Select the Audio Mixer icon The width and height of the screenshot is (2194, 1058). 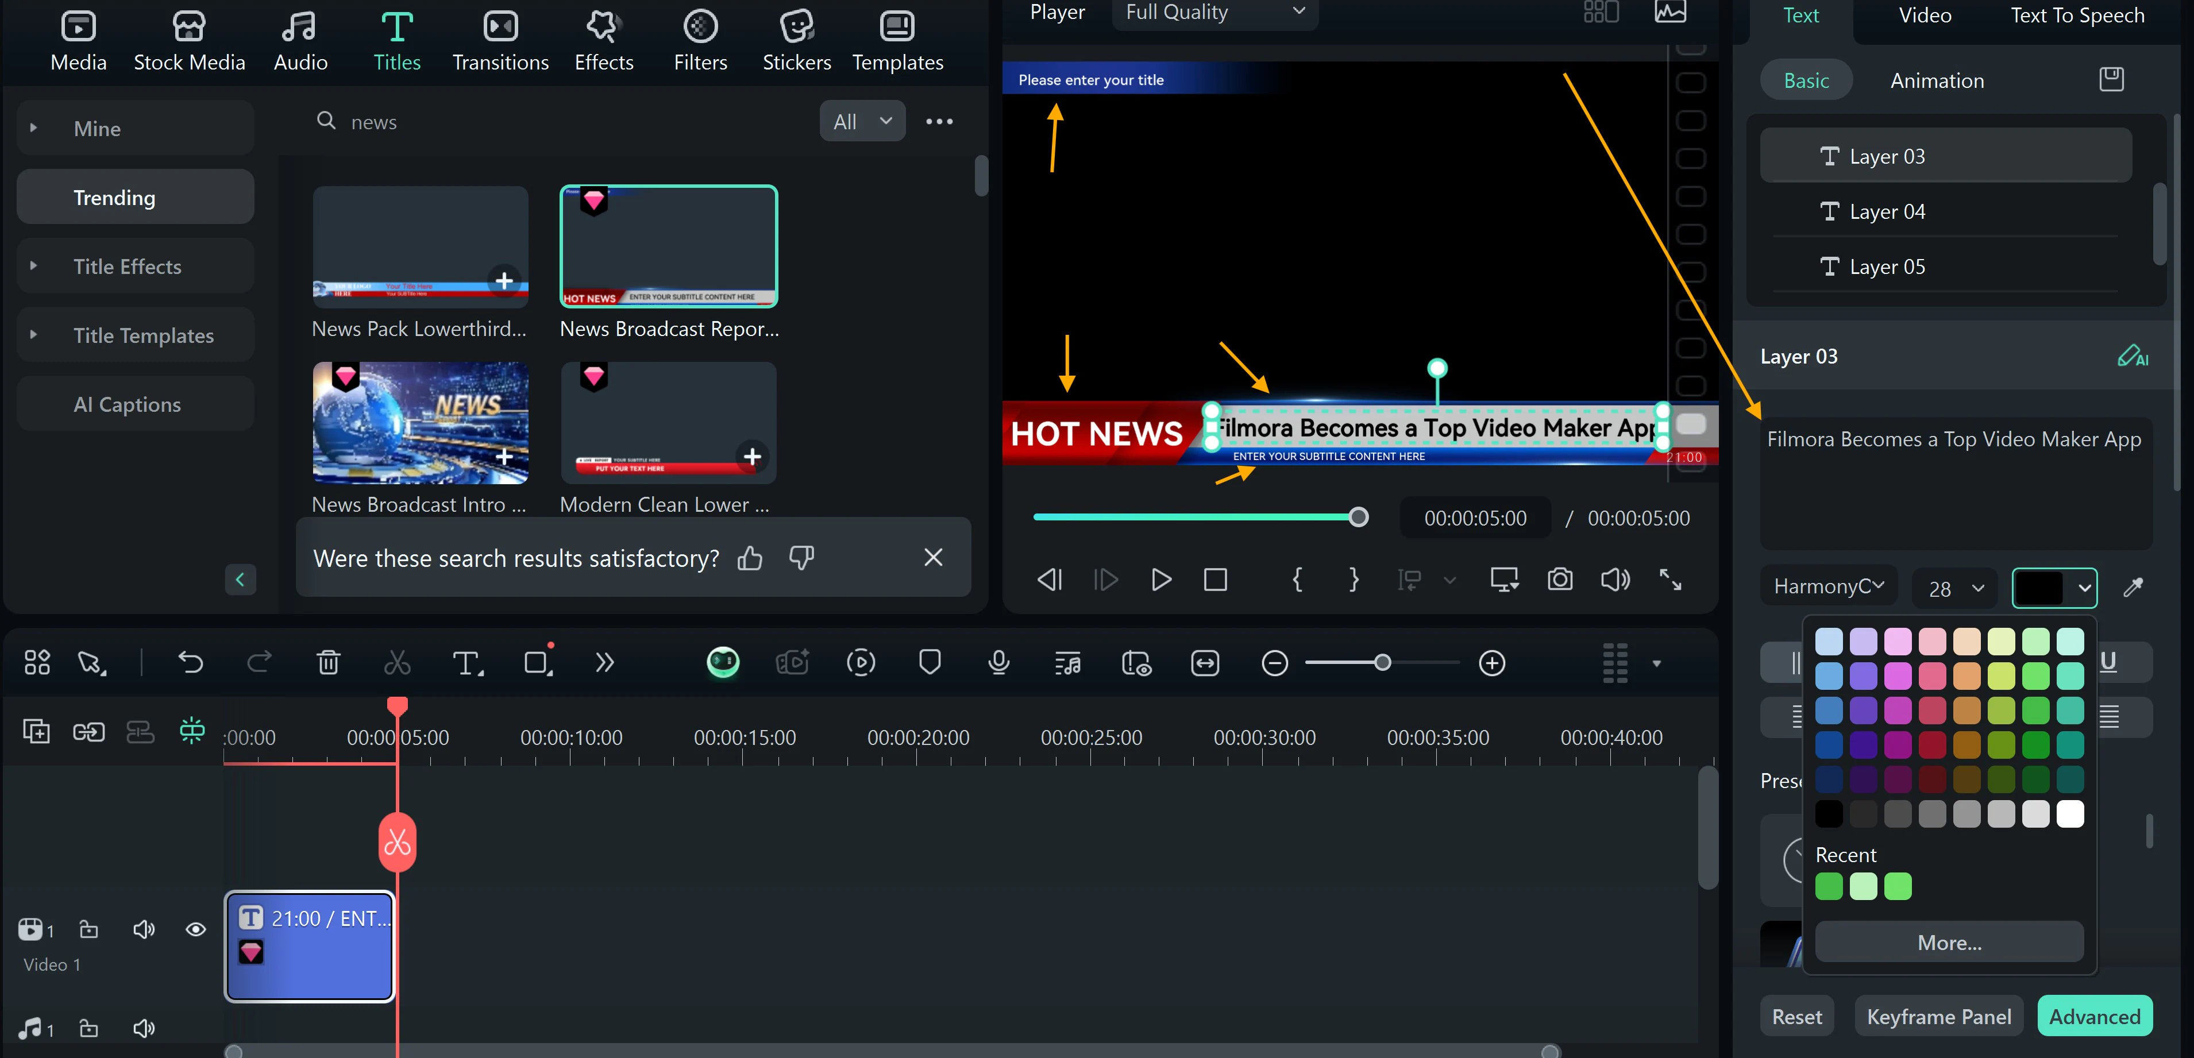click(x=1067, y=662)
